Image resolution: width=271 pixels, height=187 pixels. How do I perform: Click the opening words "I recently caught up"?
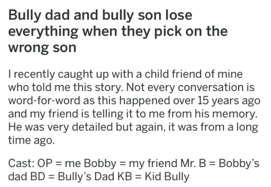pyautogui.click(x=49, y=75)
